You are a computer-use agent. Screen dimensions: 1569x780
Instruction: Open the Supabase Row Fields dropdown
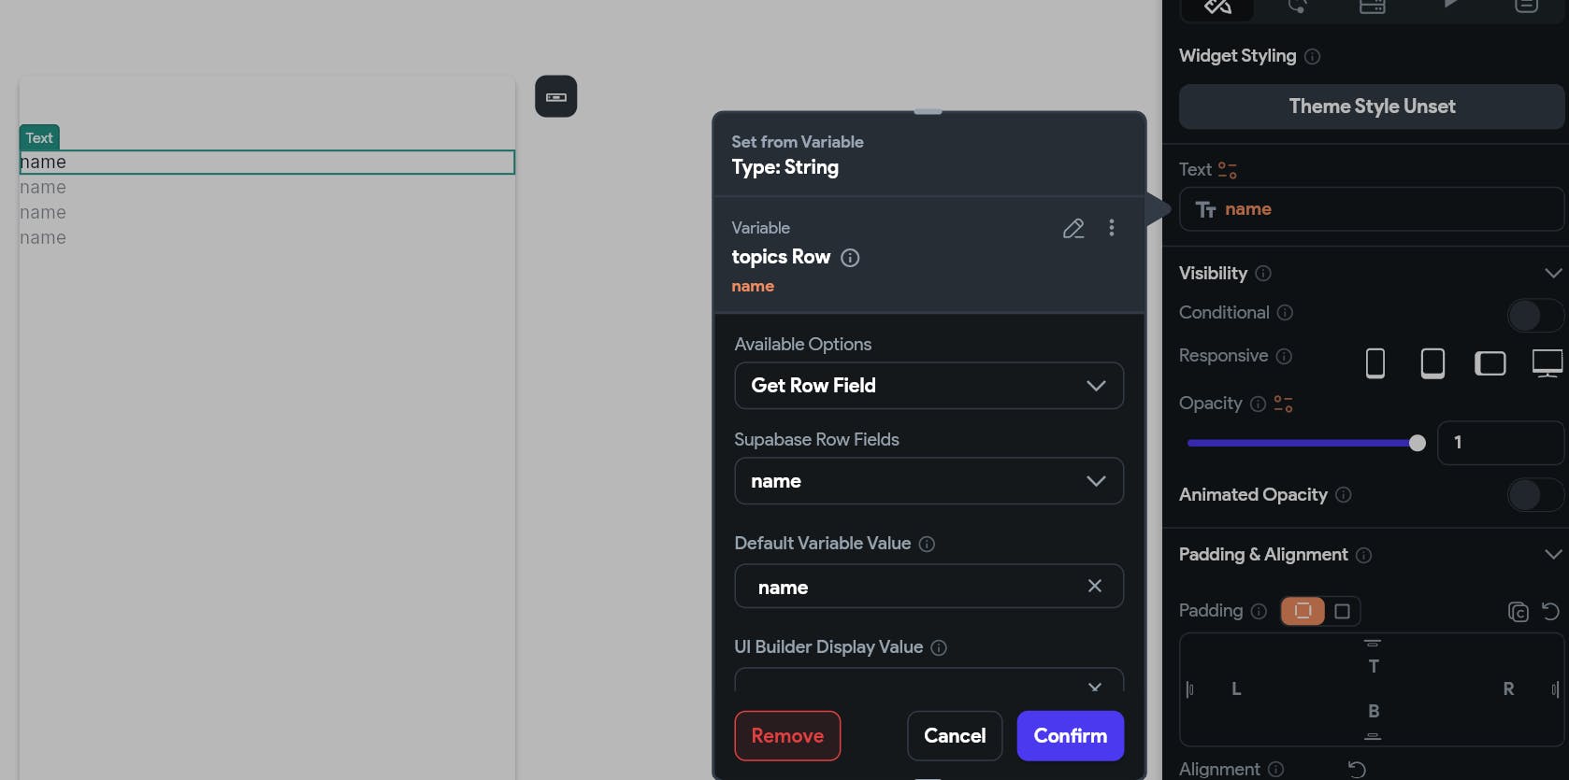[x=928, y=481]
